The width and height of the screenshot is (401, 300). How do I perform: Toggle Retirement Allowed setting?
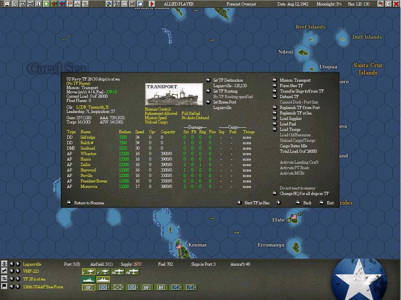[161, 114]
